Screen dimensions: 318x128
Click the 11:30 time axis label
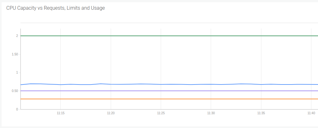[211, 113]
